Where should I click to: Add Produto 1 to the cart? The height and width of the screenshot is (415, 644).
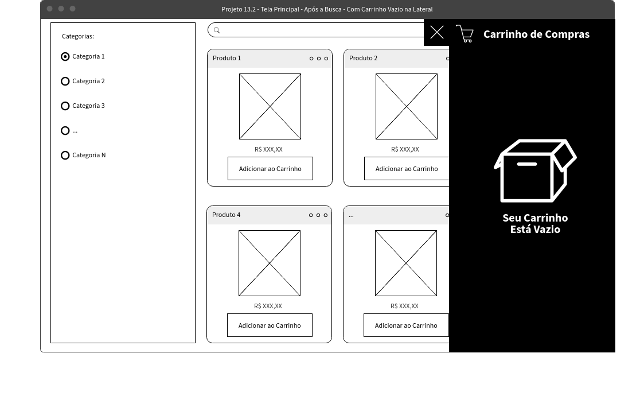(270, 169)
